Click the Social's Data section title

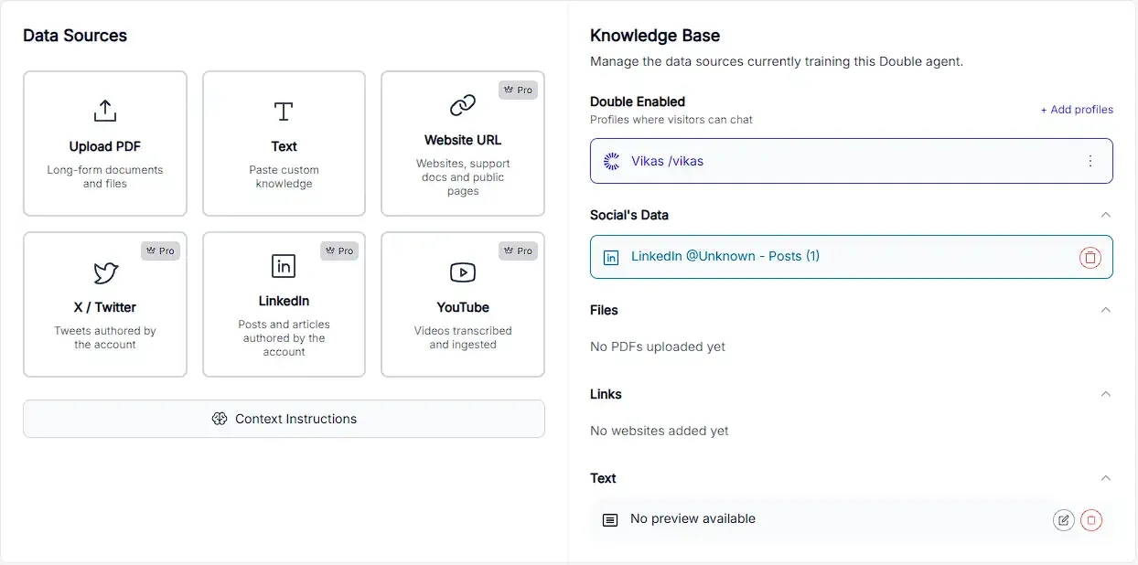click(x=629, y=215)
